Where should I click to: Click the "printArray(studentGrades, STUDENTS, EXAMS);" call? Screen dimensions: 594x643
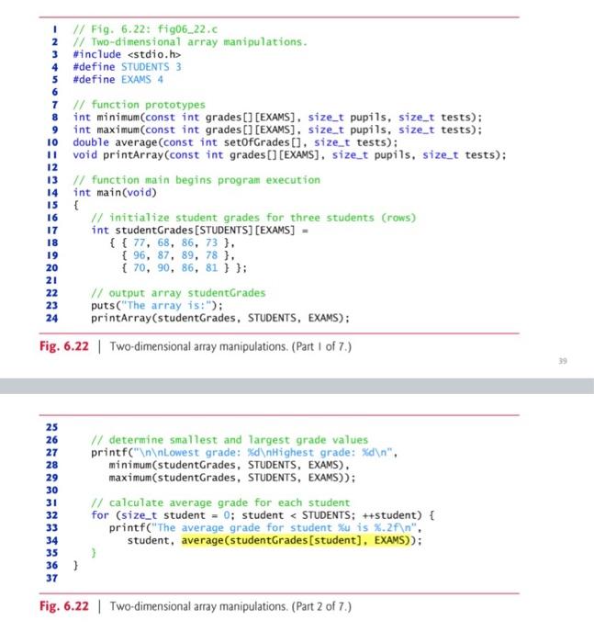[220, 318]
